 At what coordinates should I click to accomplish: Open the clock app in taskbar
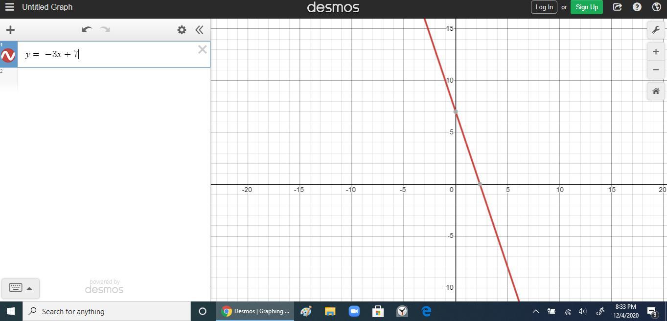(402, 311)
